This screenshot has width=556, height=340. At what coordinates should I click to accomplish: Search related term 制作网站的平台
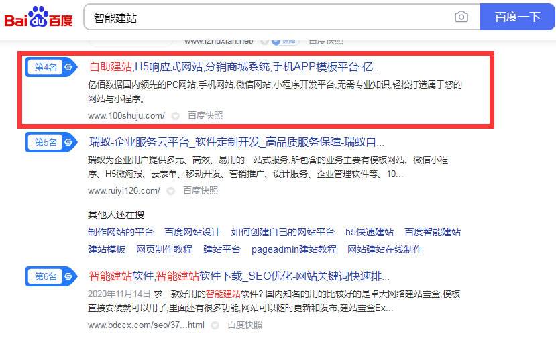coord(121,232)
